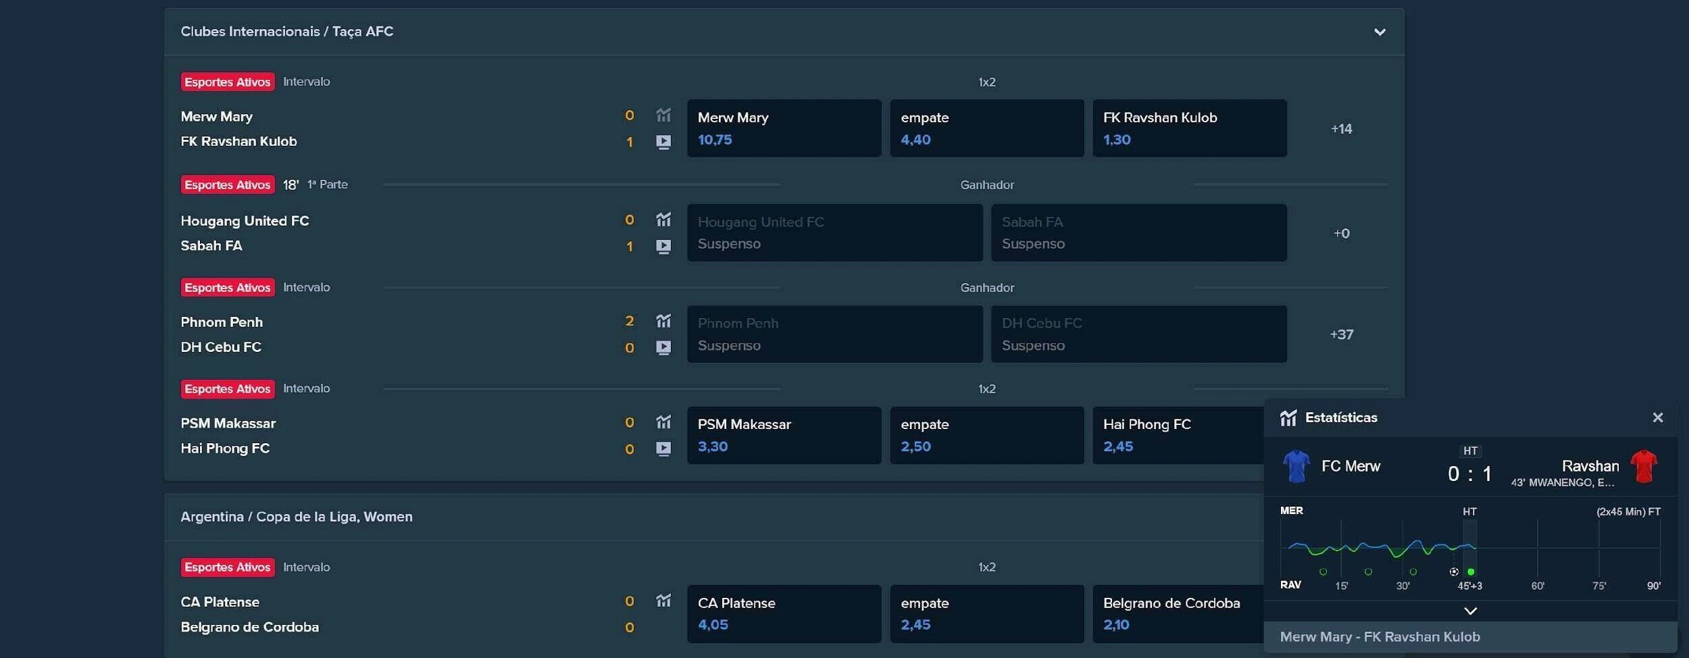Open live stream icon for Hai Phong FC
Viewport: 1689px width, 658px height.
coord(663,449)
